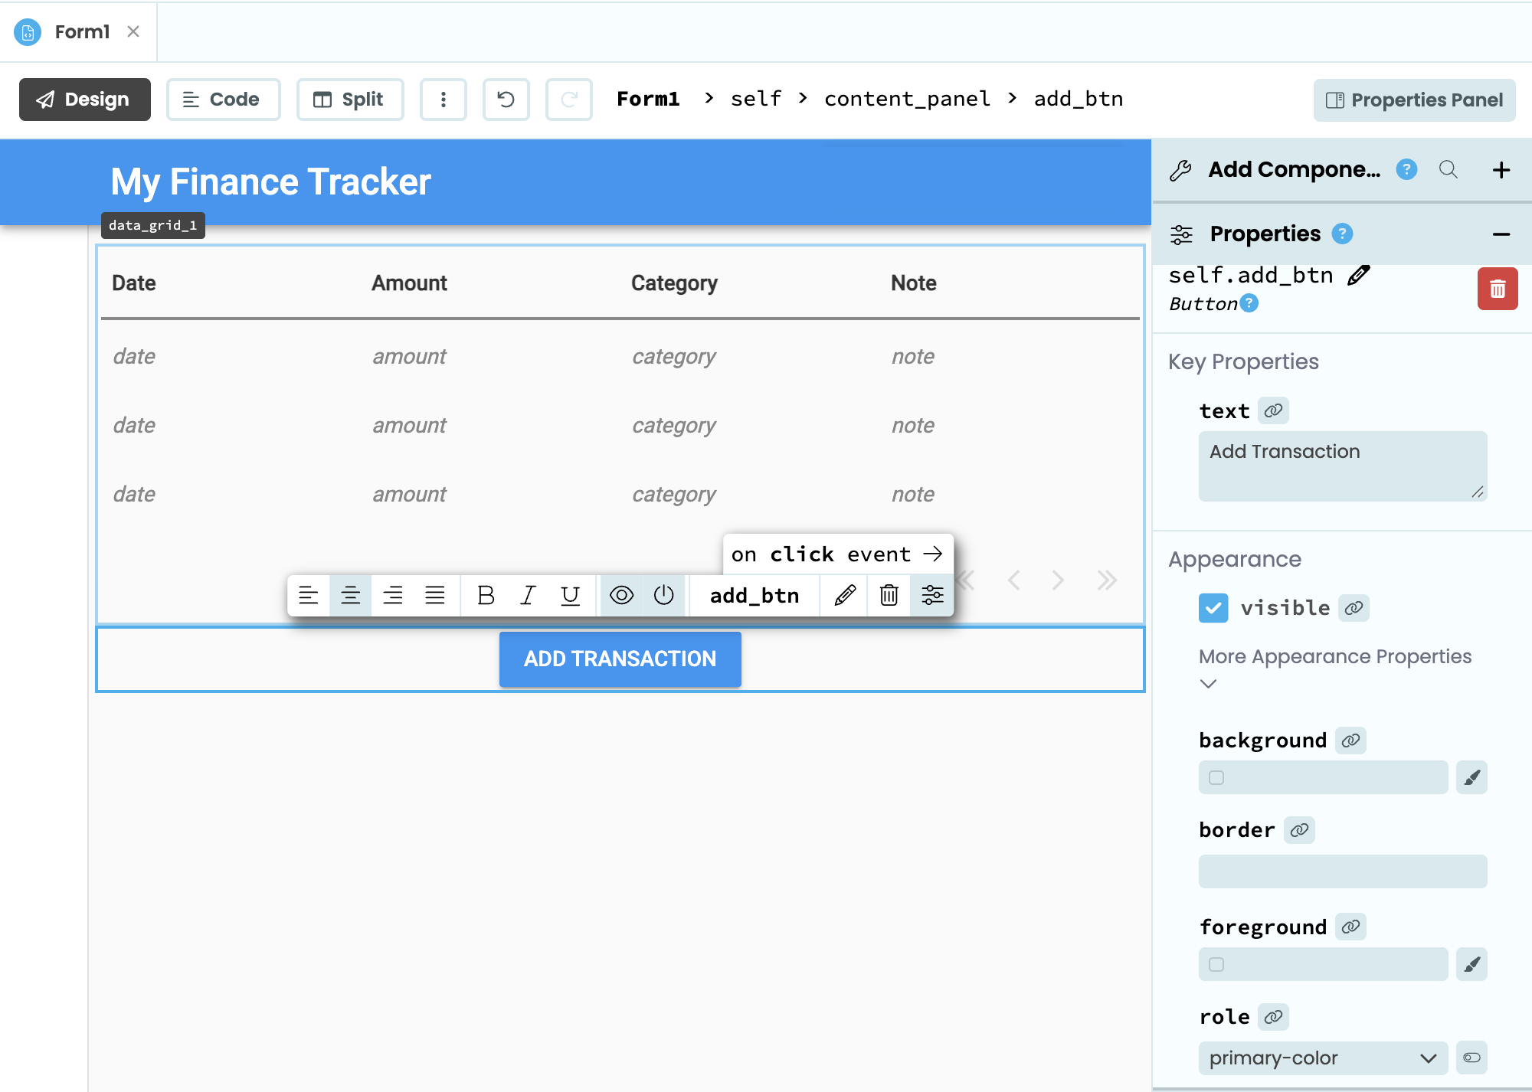Image resolution: width=1532 pixels, height=1092 pixels.
Task: Expand More Appearance Properties
Action: (x=1335, y=669)
